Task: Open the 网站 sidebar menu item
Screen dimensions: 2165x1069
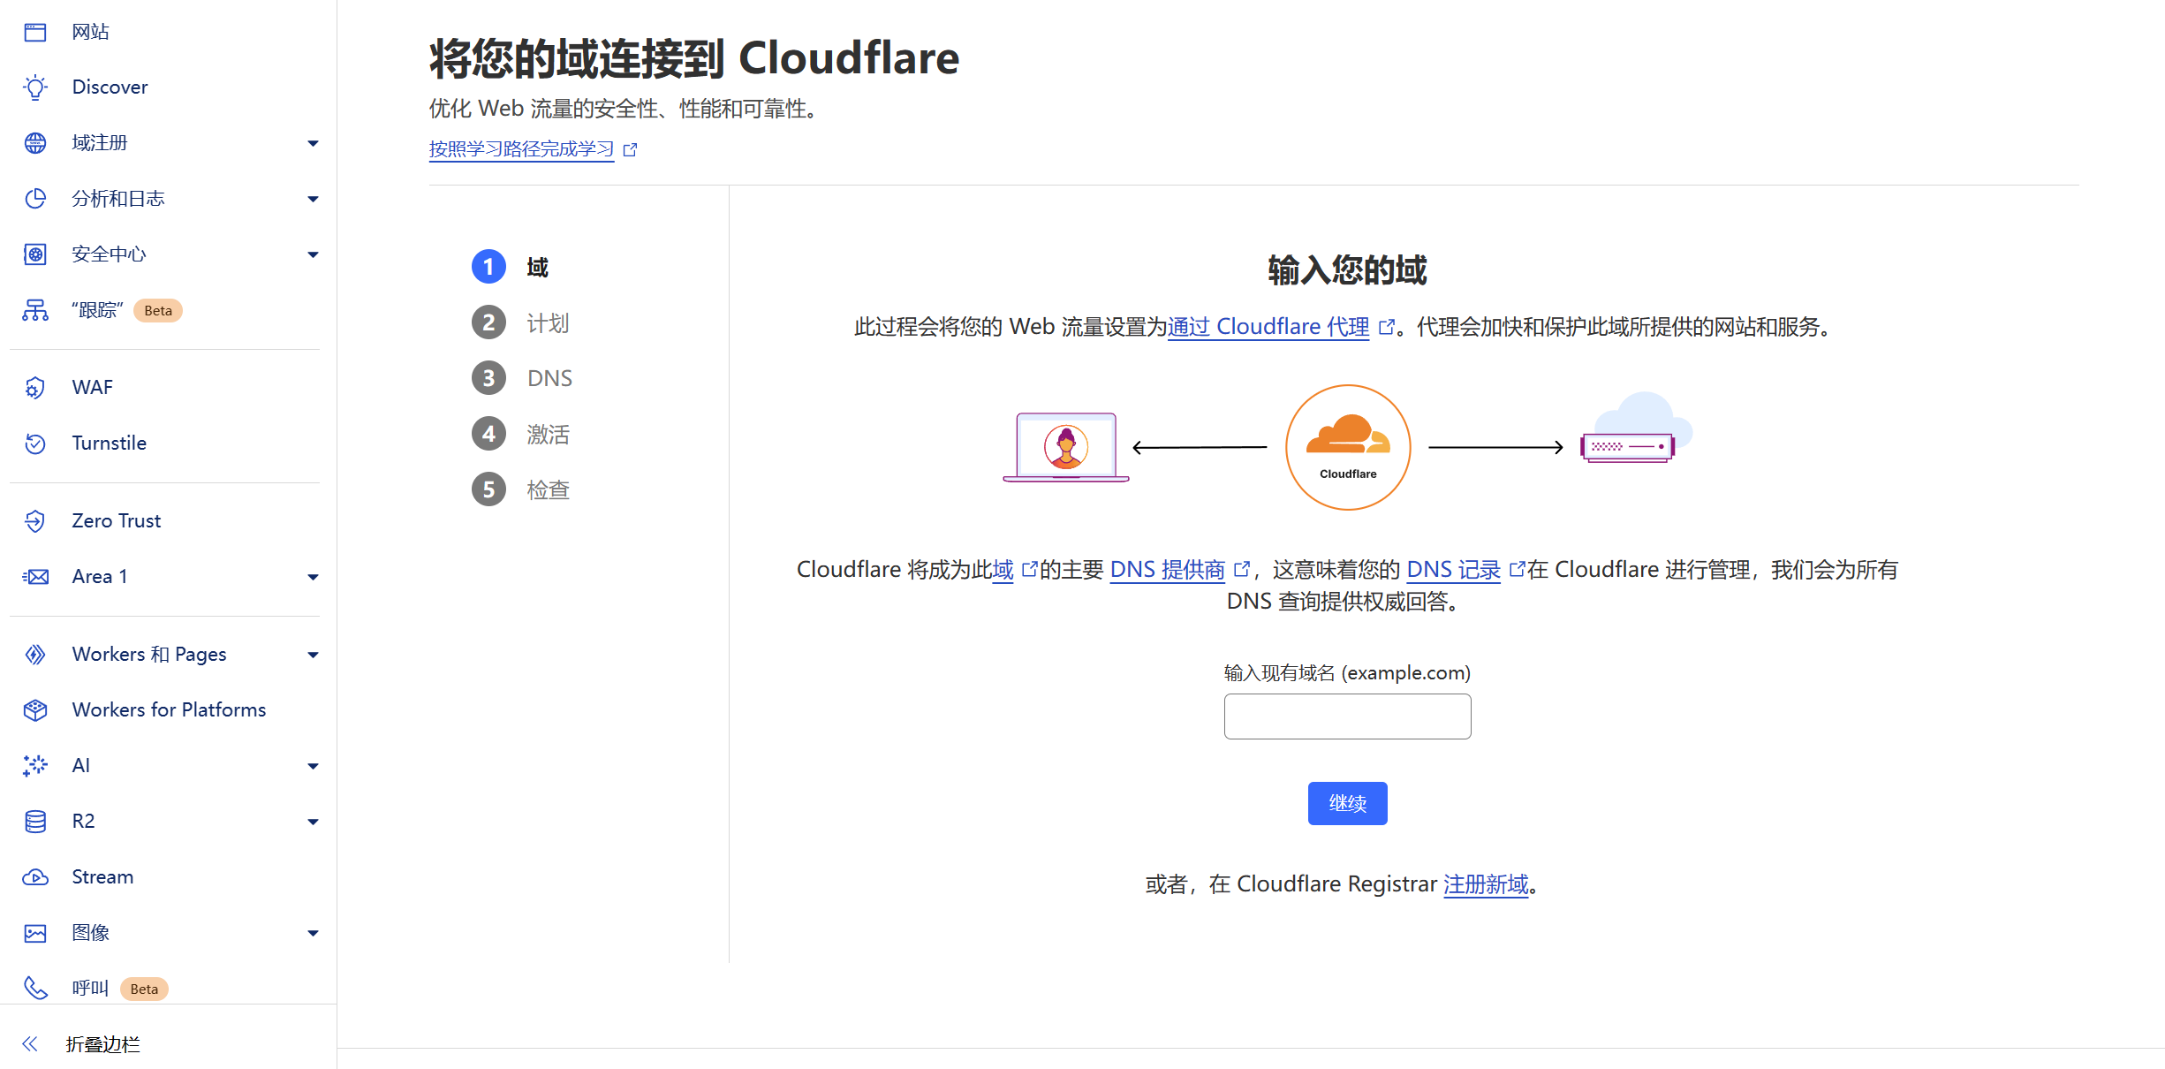Action: [x=90, y=32]
